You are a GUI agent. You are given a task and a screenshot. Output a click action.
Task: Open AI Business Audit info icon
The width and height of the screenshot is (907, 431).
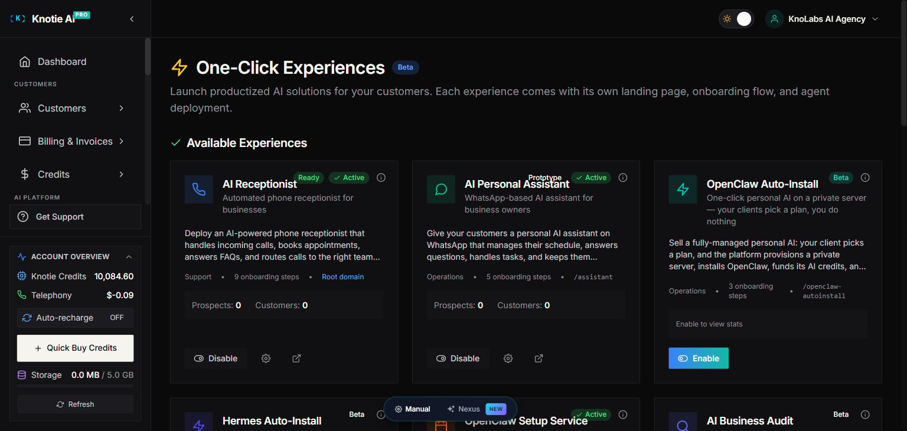[x=865, y=414]
